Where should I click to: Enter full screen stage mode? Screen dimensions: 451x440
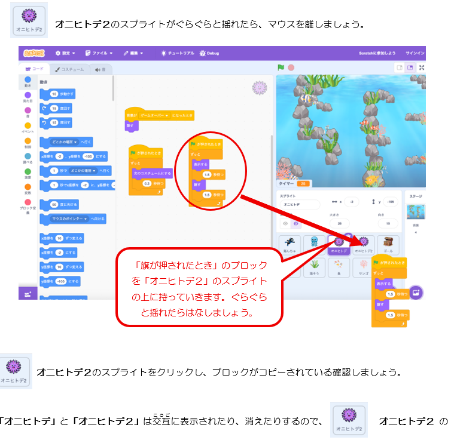(422, 67)
